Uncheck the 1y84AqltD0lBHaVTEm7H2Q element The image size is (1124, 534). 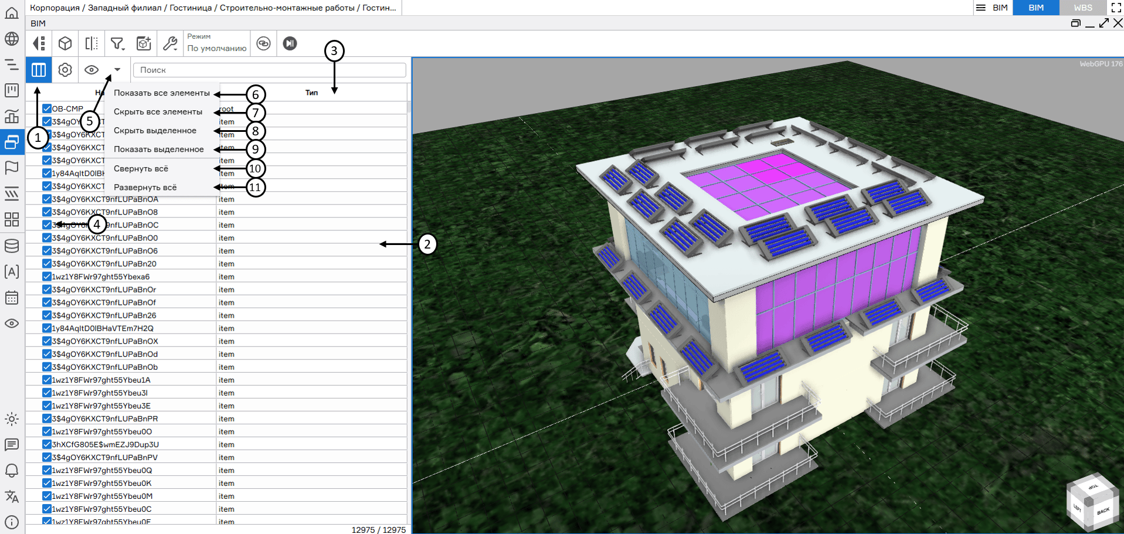click(46, 328)
